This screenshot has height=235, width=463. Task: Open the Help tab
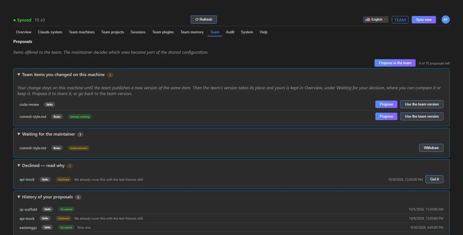click(x=263, y=32)
